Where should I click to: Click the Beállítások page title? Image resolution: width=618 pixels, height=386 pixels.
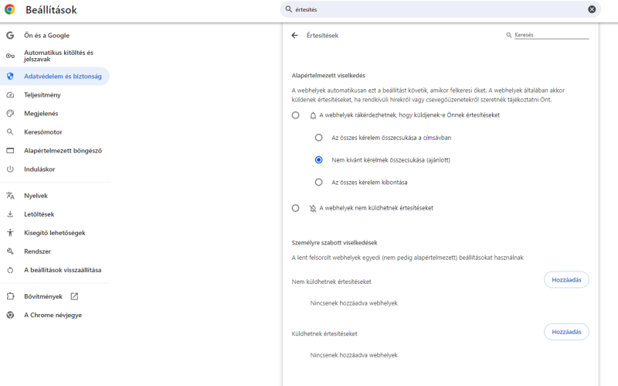coord(51,10)
